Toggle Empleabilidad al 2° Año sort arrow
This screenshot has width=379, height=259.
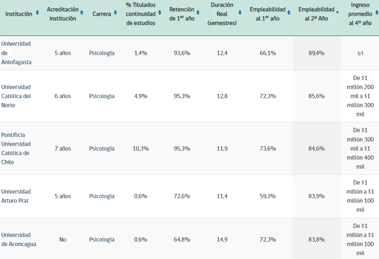pos(337,13)
